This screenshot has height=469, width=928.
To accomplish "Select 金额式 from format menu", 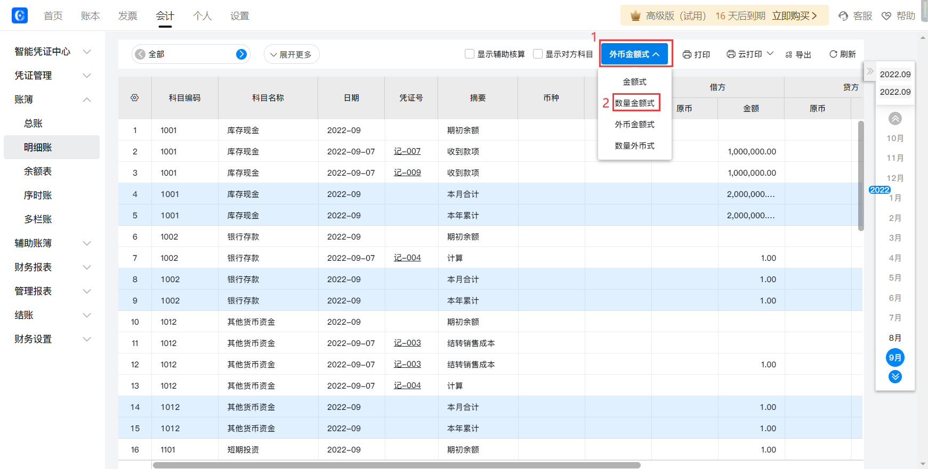I will point(635,82).
